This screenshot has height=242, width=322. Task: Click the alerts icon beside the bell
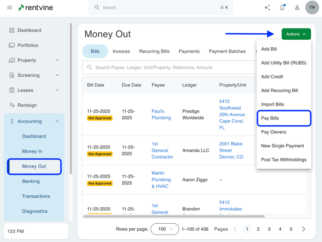tap(297, 7)
